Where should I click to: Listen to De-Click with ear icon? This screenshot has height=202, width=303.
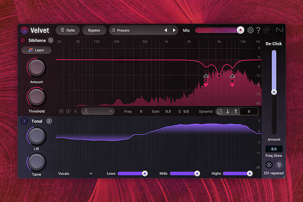click(279, 165)
